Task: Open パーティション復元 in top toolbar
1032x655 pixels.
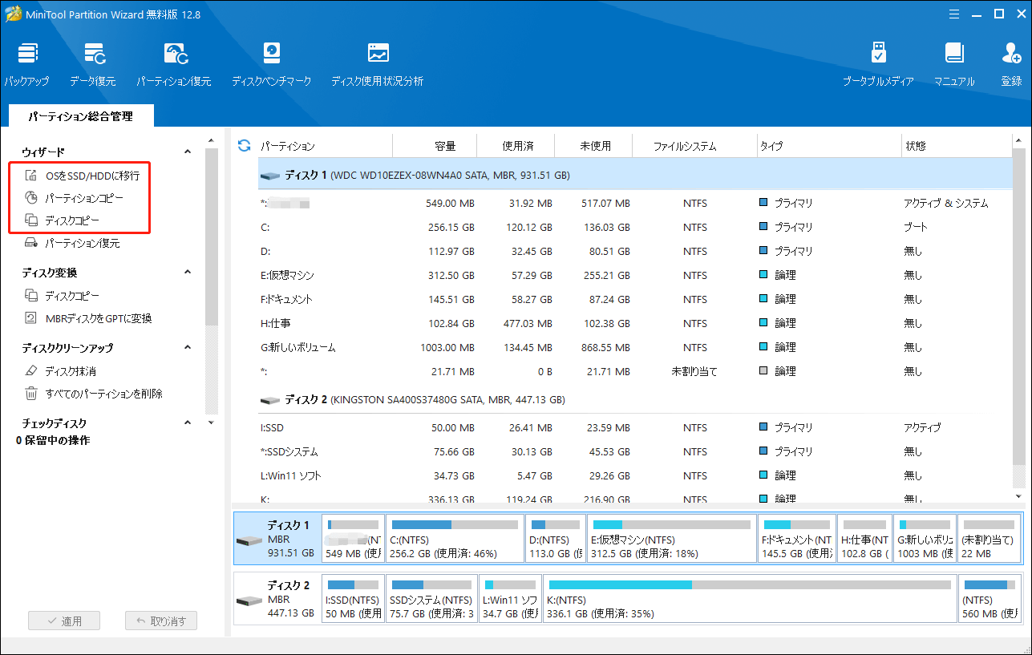Action: pyautogui.click(x=174, y=64)
